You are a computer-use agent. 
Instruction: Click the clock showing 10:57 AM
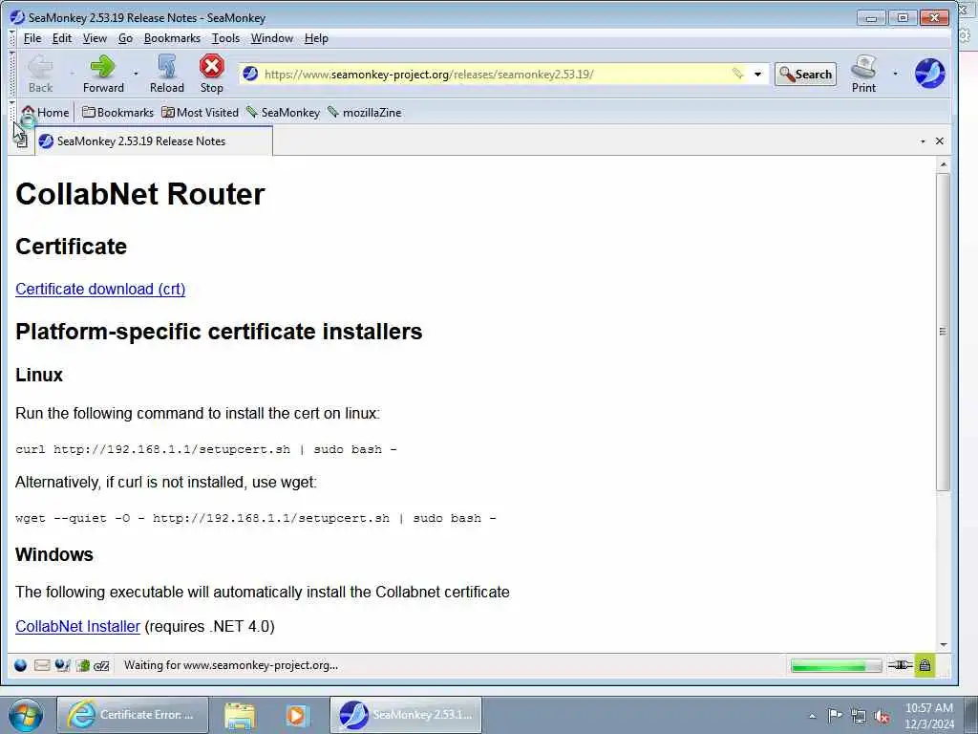[929, 715]
